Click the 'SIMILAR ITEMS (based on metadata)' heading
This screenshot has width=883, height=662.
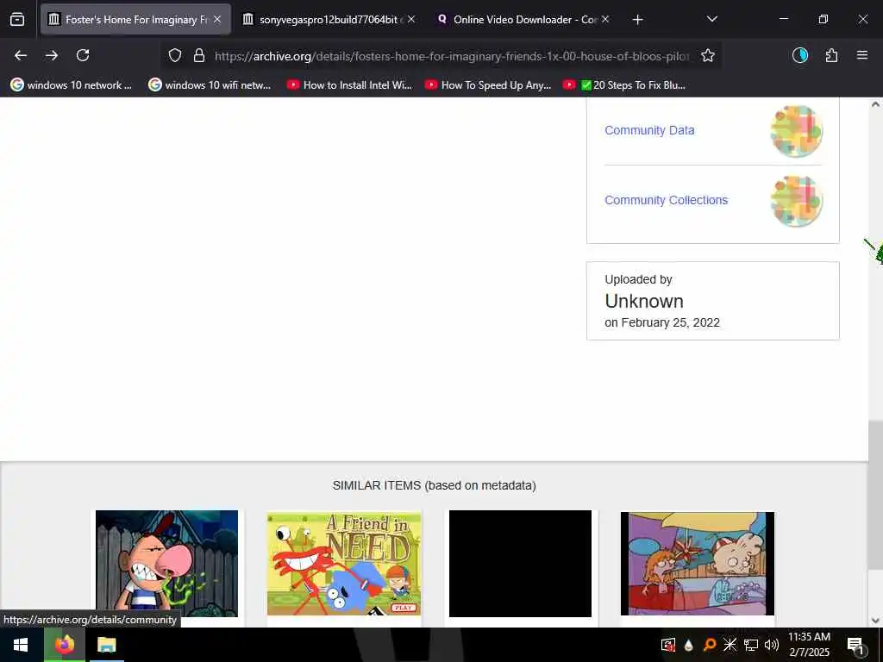point(435,485)
